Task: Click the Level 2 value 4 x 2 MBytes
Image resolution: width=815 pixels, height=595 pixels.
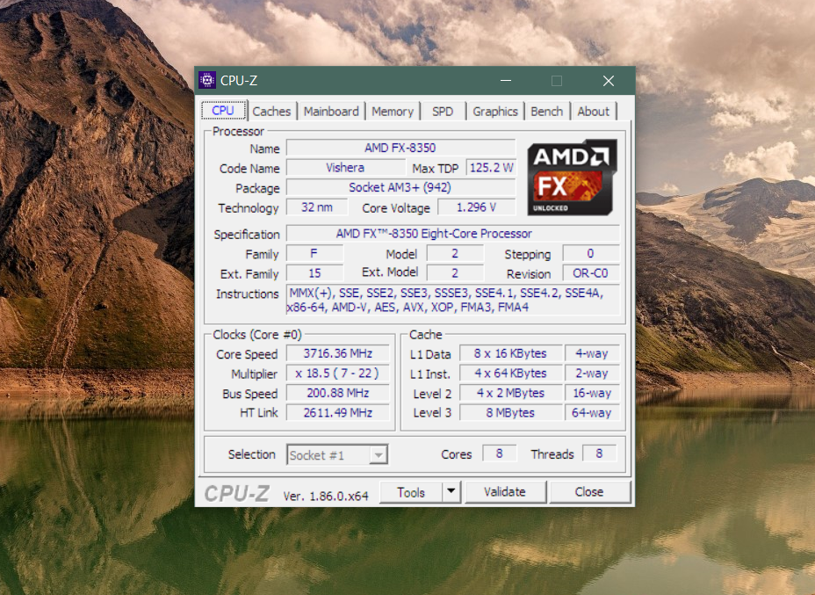Action: 511,393
